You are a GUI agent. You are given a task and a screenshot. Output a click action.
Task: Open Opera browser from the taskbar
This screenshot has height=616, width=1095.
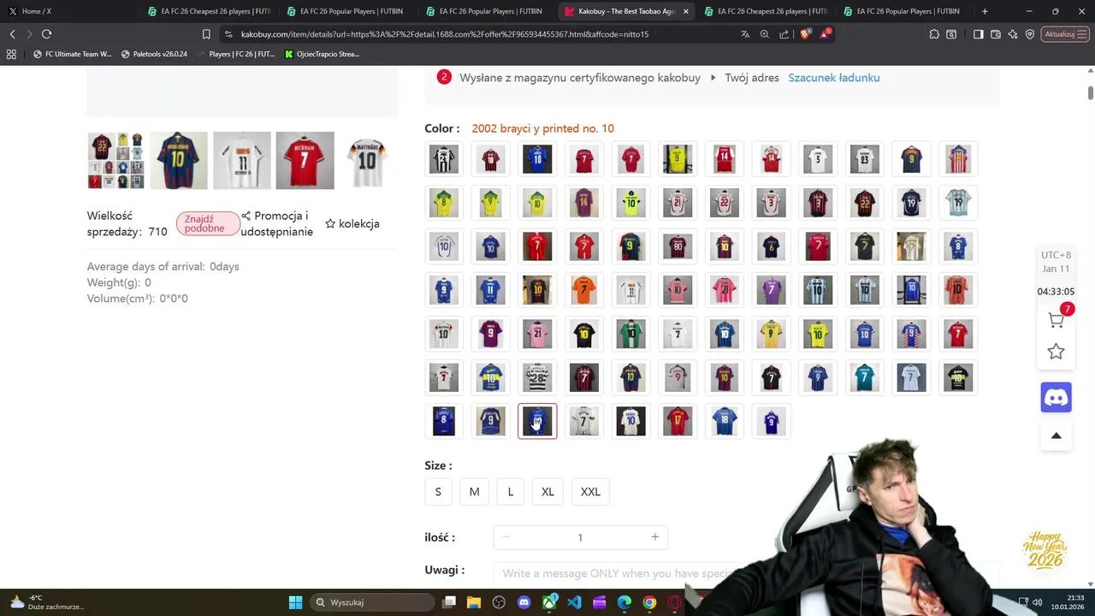tap(675, 602)
